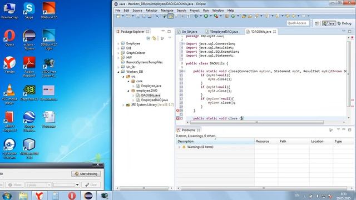Sort Problems by Resource column header
Image resolution: width=356 pixels, height=200 pixels.
[266, 141]
